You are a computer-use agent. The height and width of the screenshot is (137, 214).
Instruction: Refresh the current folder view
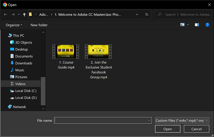pyautogui.click(x=147, y=14)
